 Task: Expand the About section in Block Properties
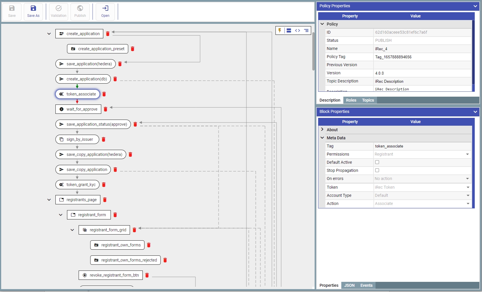(322, 130)
